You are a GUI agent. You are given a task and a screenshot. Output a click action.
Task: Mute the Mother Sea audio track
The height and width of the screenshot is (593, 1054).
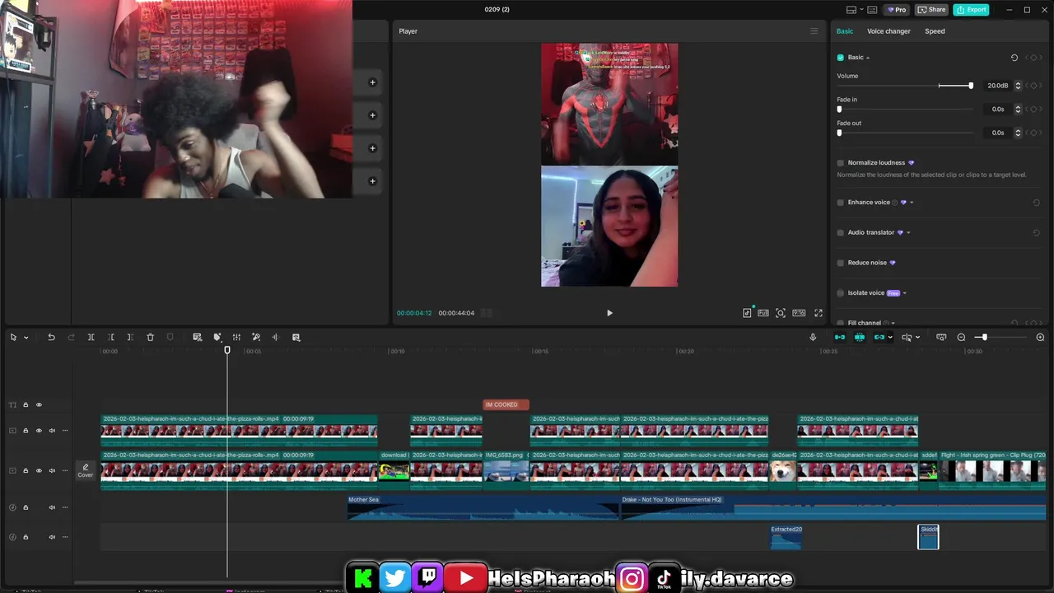pyautogui.click(x=52, y=507)
